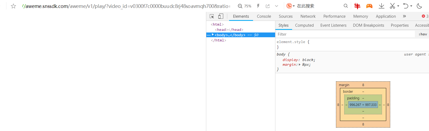
Task: Open the Application tab
Action: tap(386, 16)
